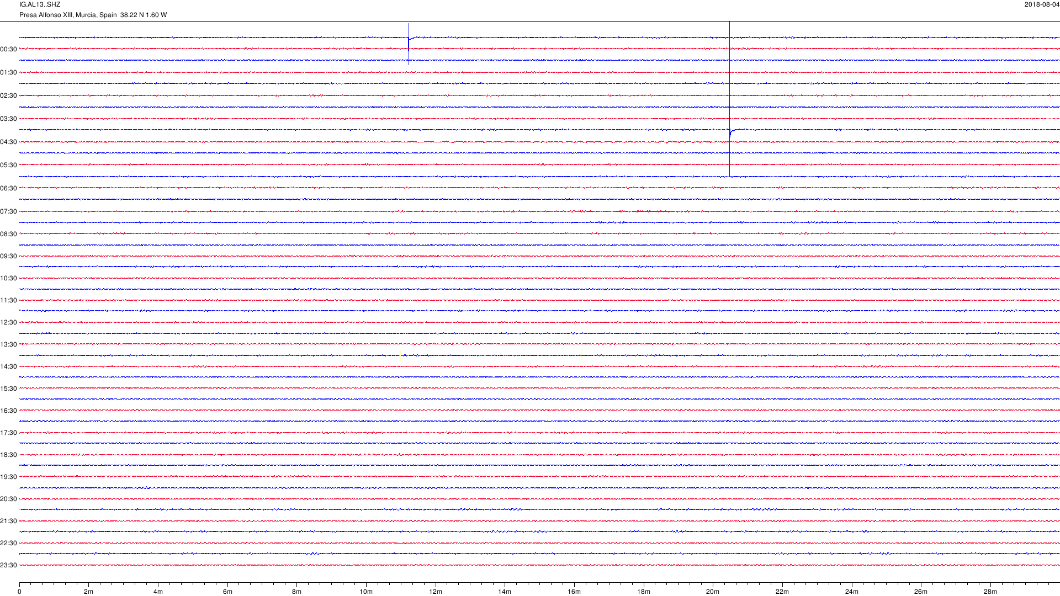Click the 17:30 time label
This screenshot has height=596, width=1060.
[x=8, y=433]
